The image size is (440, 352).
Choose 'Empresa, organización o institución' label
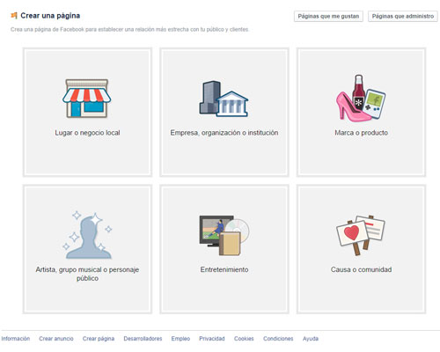point(224,133)
